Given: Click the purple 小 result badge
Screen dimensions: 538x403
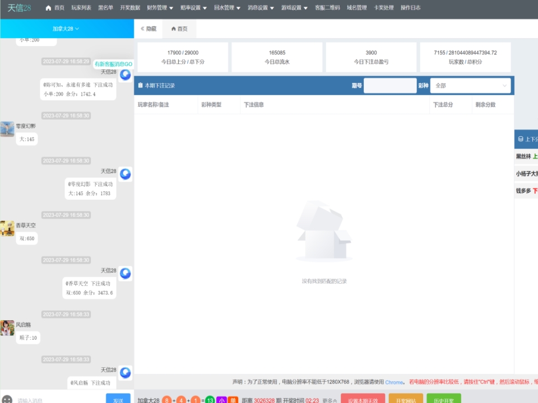Looking at the screenshot, I should (222, 400).
